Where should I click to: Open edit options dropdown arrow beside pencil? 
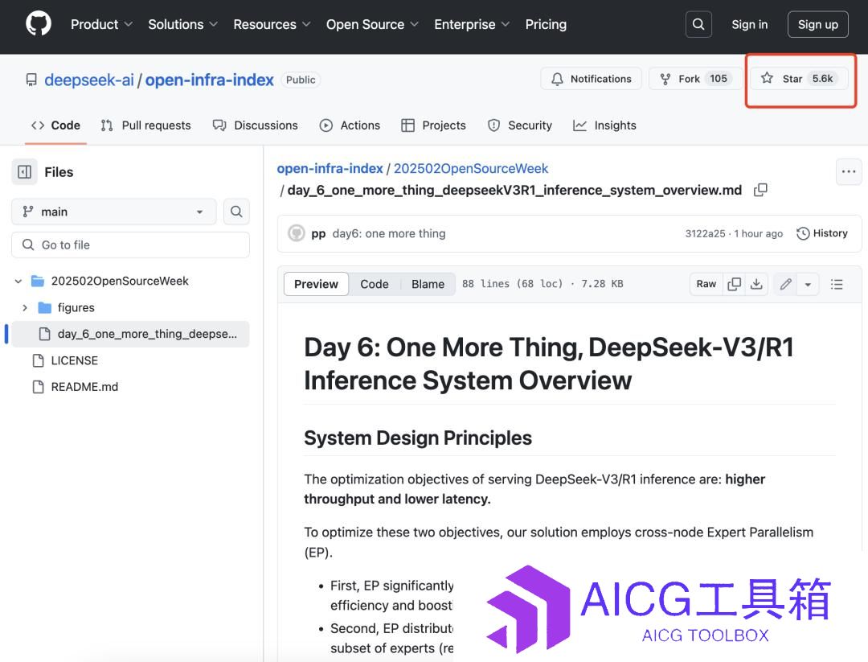coord(808,284)
